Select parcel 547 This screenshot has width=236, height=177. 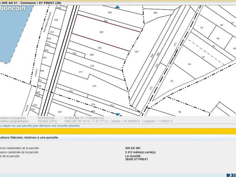point(60,112)
